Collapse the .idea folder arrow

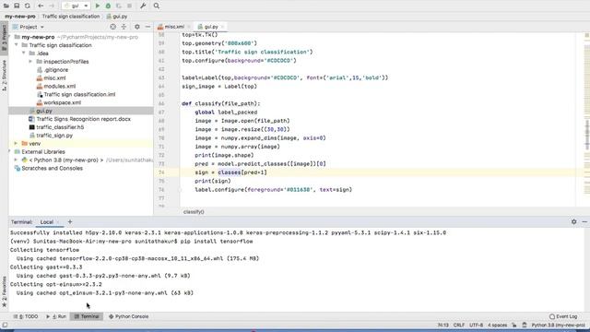tap(24, 53)
